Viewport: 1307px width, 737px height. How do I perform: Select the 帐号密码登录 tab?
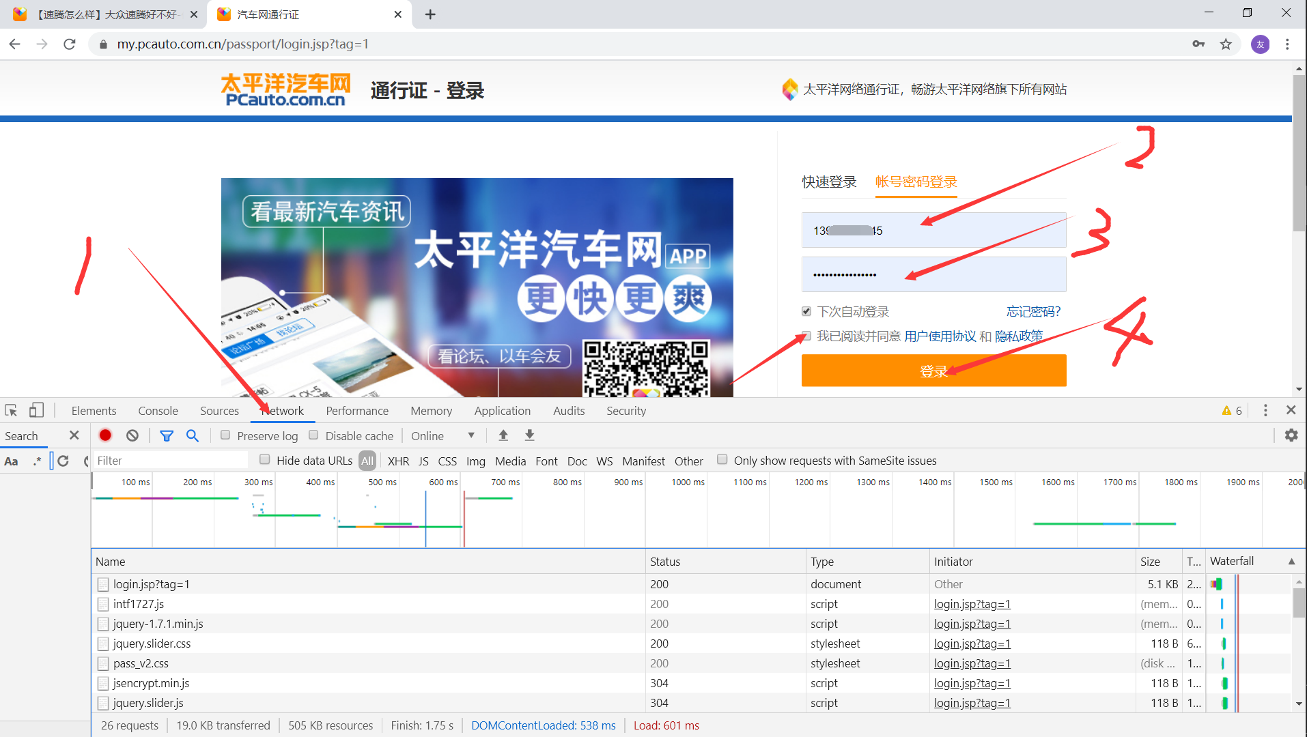(916, 182)
